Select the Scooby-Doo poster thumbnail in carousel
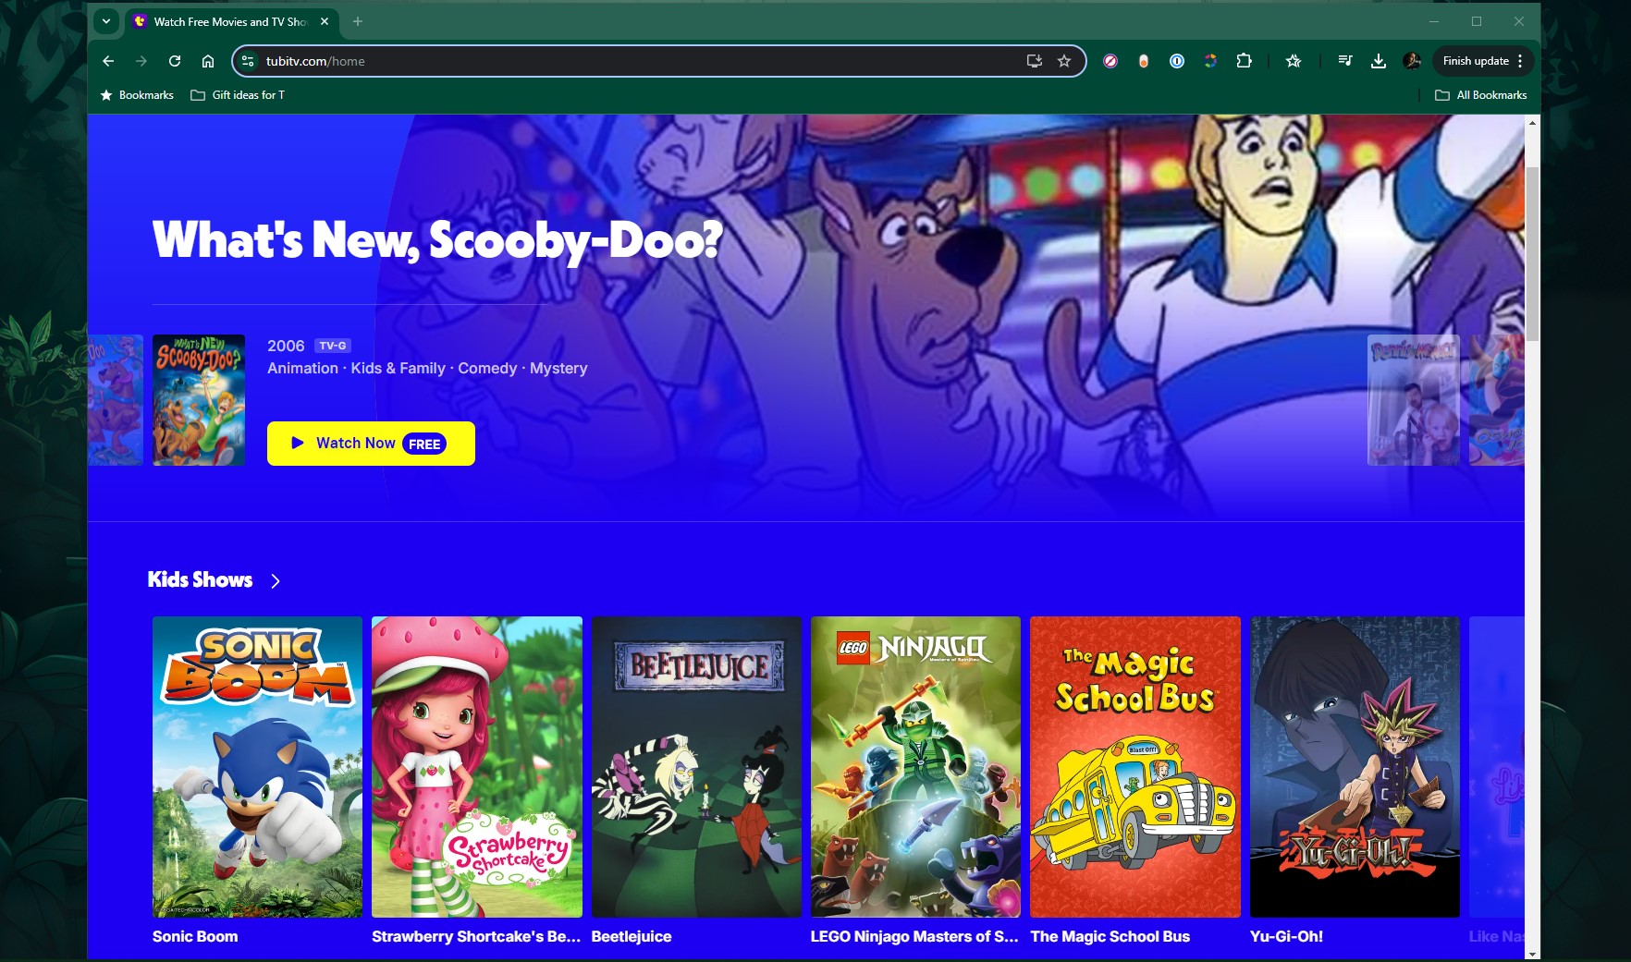The width and height of the screenshot is (1631, 962). coord(199,400)
